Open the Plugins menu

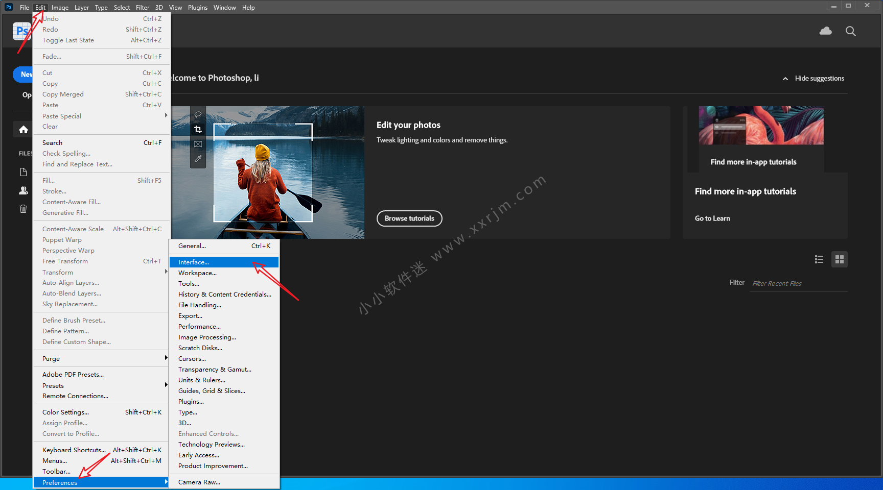coord(198,7)
